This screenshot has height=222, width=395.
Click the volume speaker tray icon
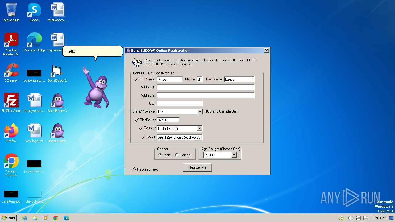(x=351, y=218)
